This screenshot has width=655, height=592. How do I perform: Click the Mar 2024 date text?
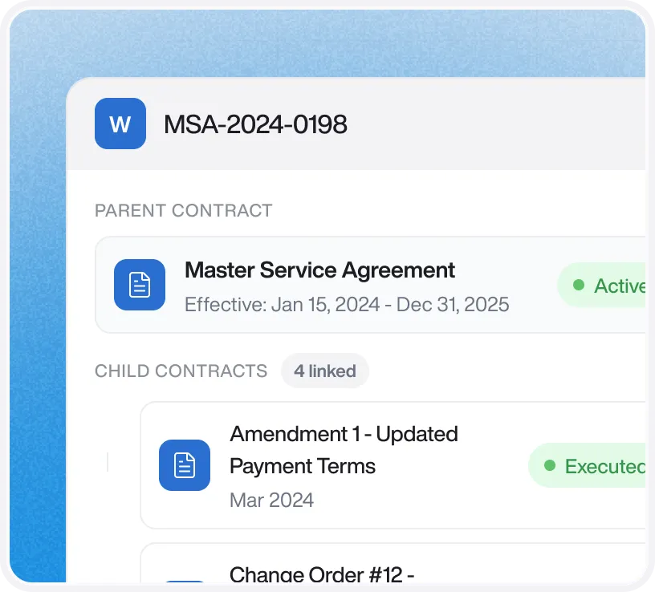(x=271, y=501)
